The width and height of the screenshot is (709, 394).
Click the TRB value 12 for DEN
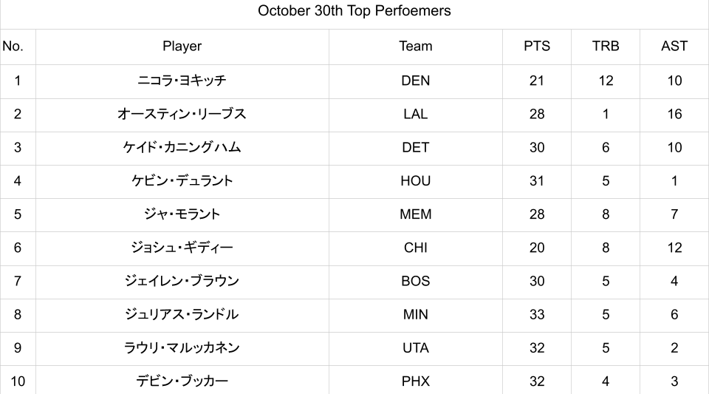click(606, 81)
